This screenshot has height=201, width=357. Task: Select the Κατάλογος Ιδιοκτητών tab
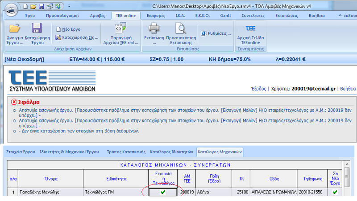tap(171, 152)
